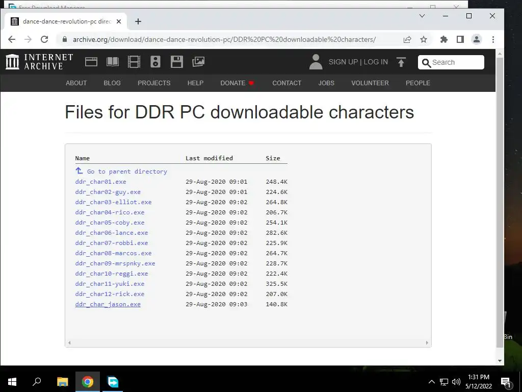The width and height of the screenshot is (522, 392).
Task: Download ddr_char01.exe
Action: pos(100,182)
